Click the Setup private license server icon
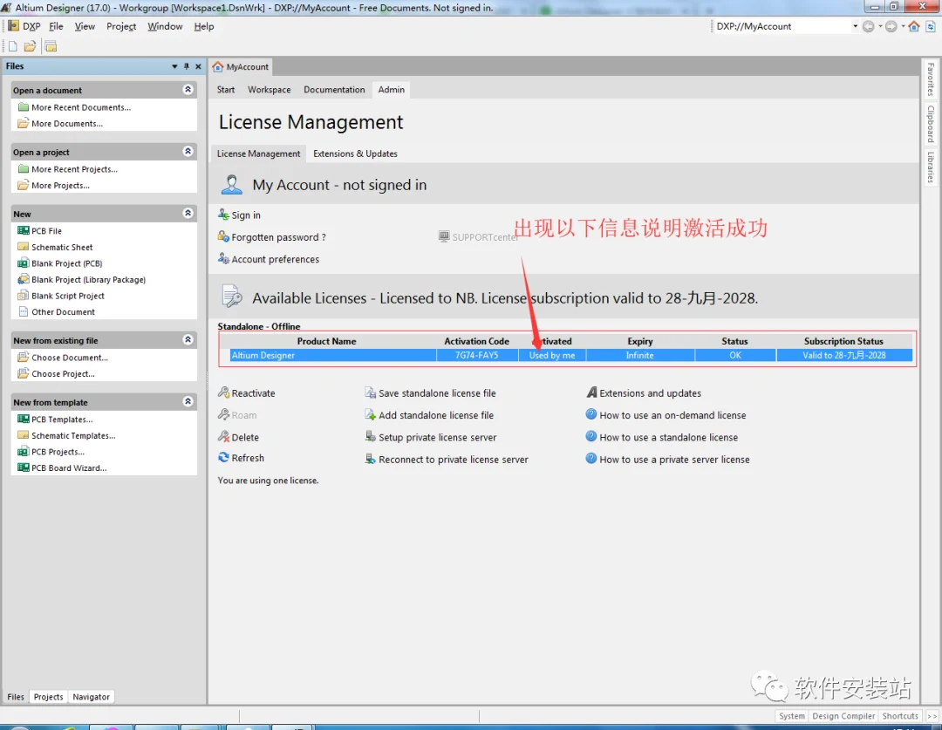This screenshot has height=730, width=942. 370,437
